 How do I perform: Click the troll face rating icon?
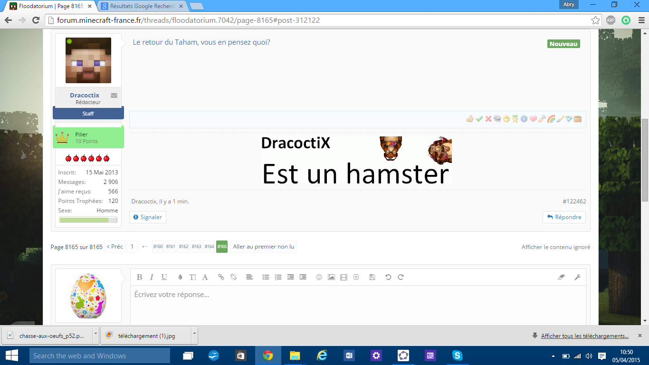click(x=497, y=119)
